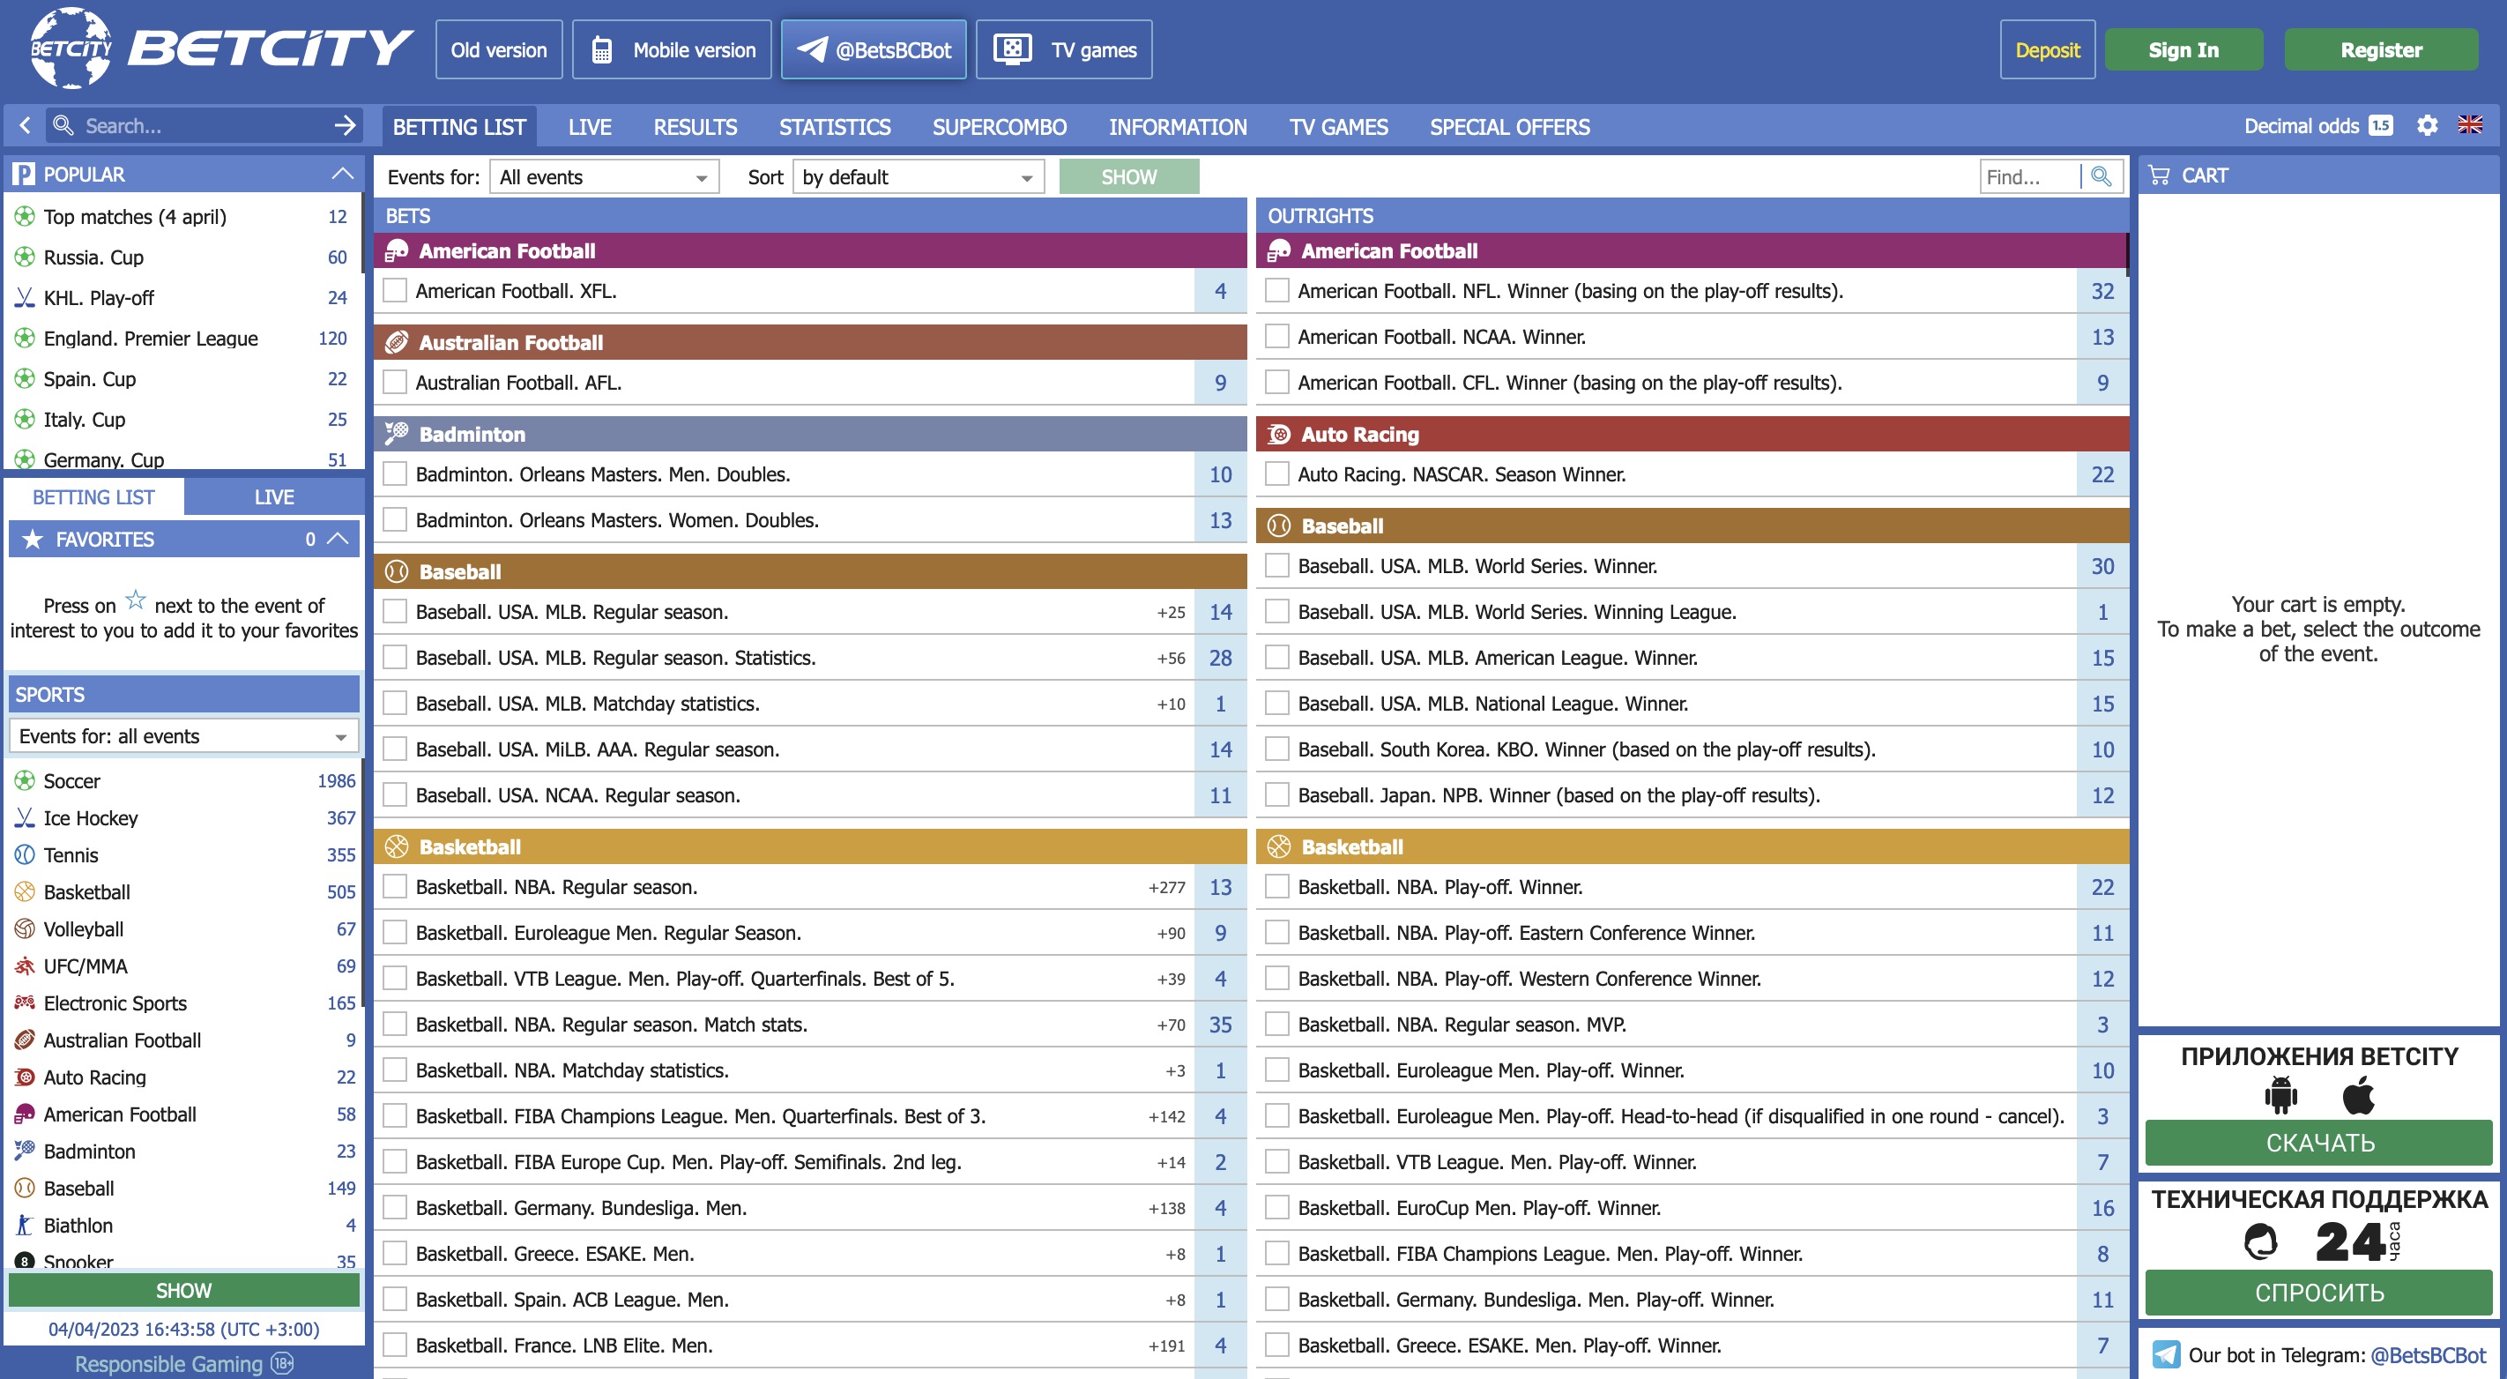Click the Find magnifier icon
This screenshot has height=1379, width=2507.
point(2102,176)
